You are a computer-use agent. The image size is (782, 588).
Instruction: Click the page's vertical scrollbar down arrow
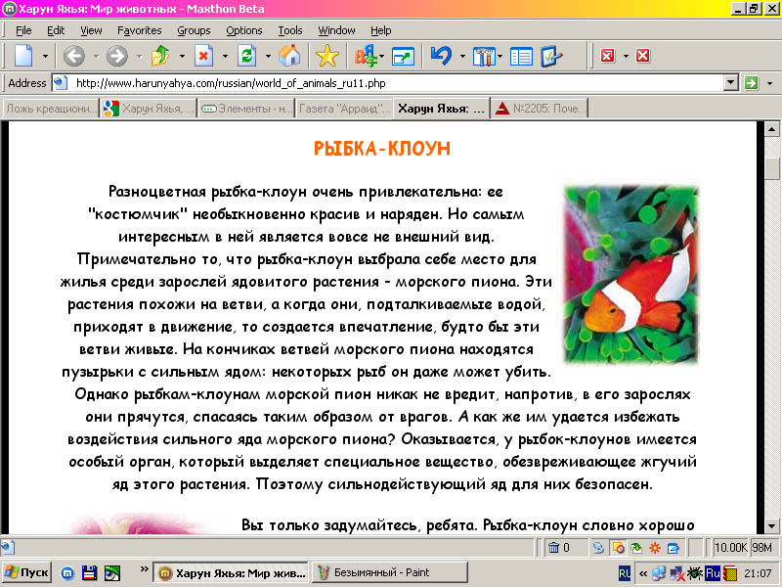point(772,524)
